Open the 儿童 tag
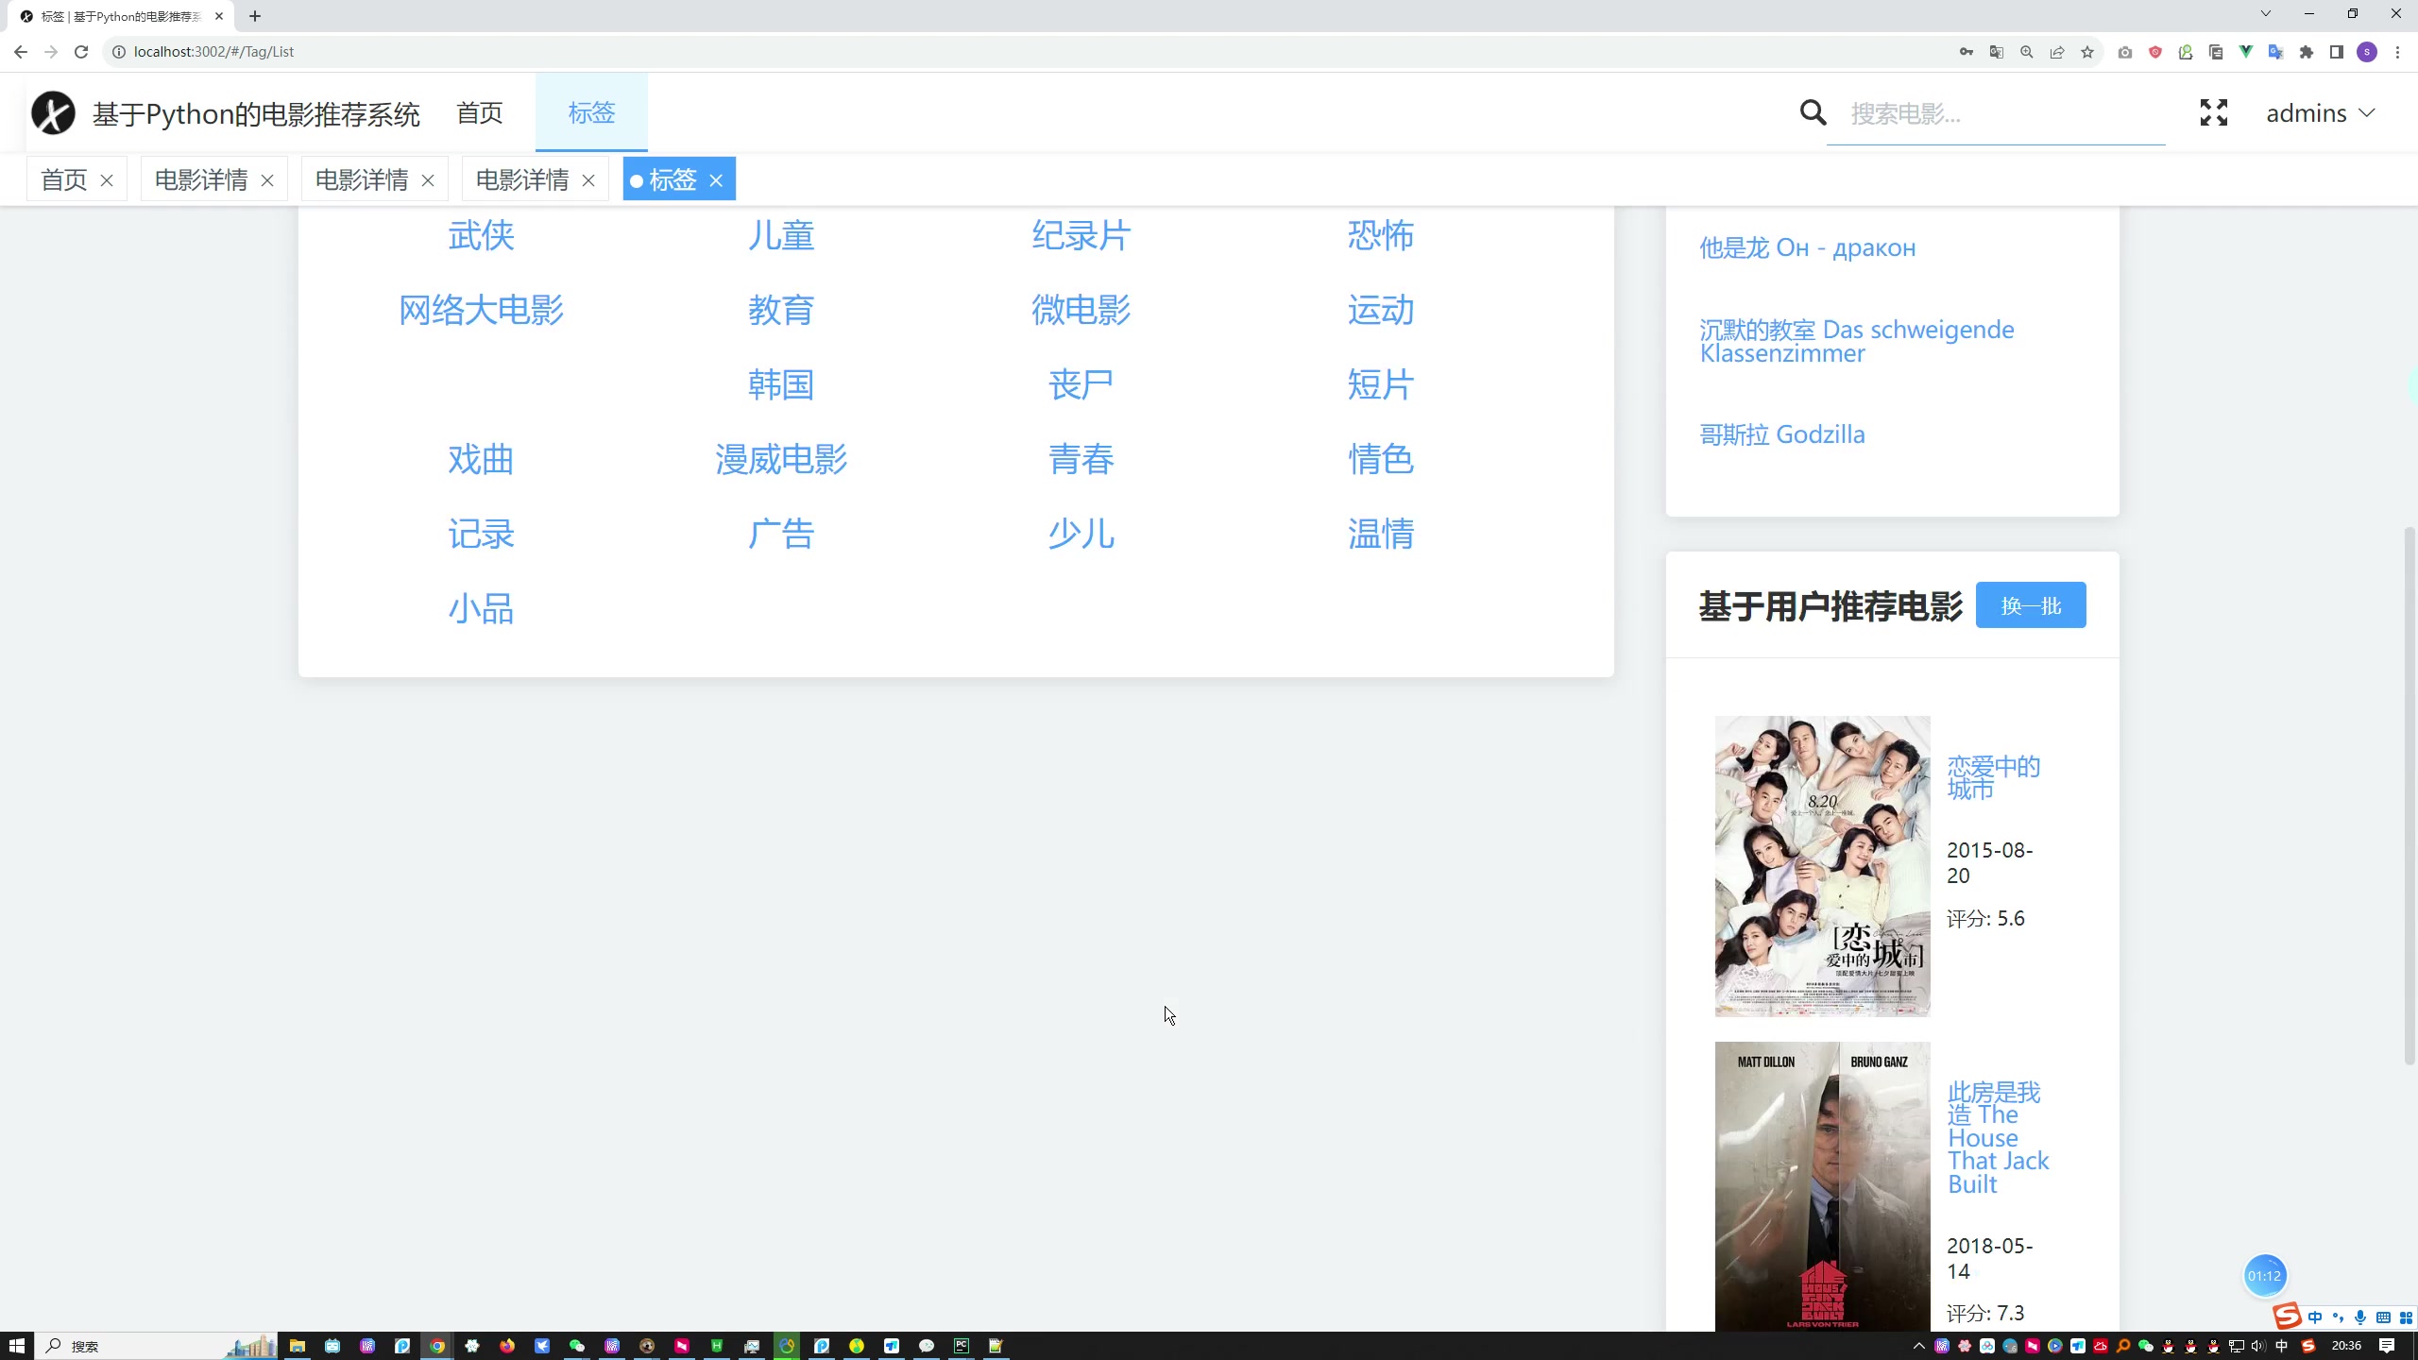The image size is (2418, 1360). [x=781, y=235]
